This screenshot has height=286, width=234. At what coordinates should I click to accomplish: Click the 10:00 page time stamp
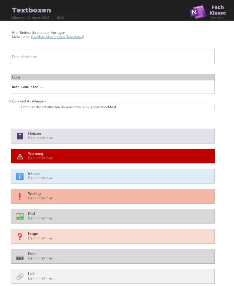(60, 18)
